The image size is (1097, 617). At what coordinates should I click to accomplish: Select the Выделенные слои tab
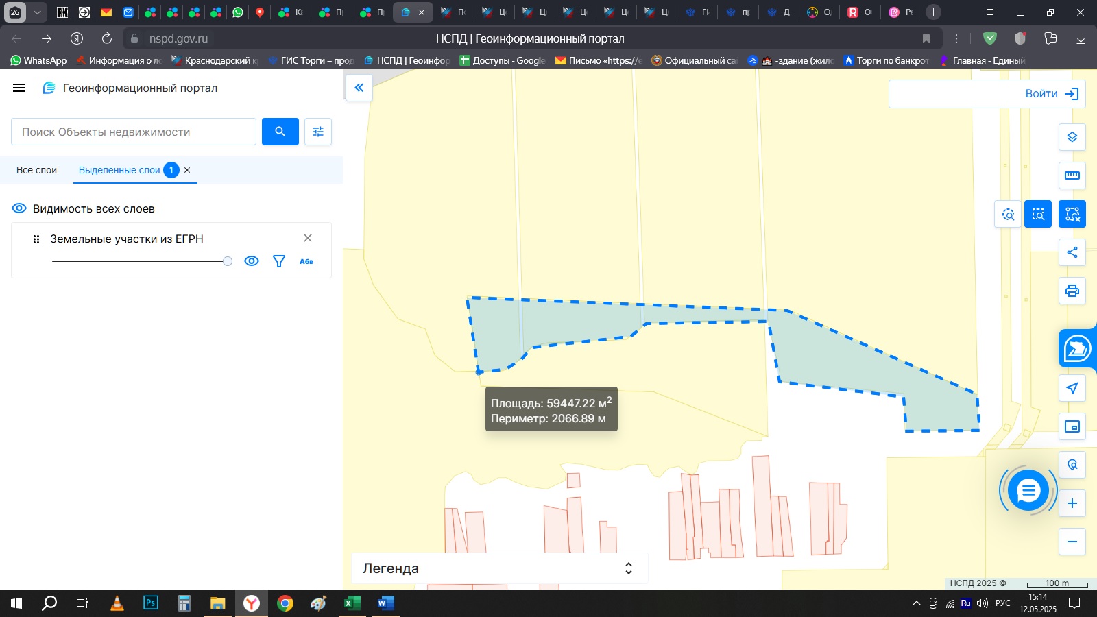click(x=119, y=170)
